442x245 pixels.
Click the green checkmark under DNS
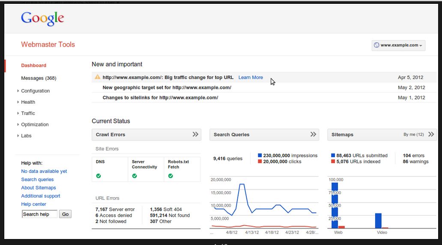point(99,176)
